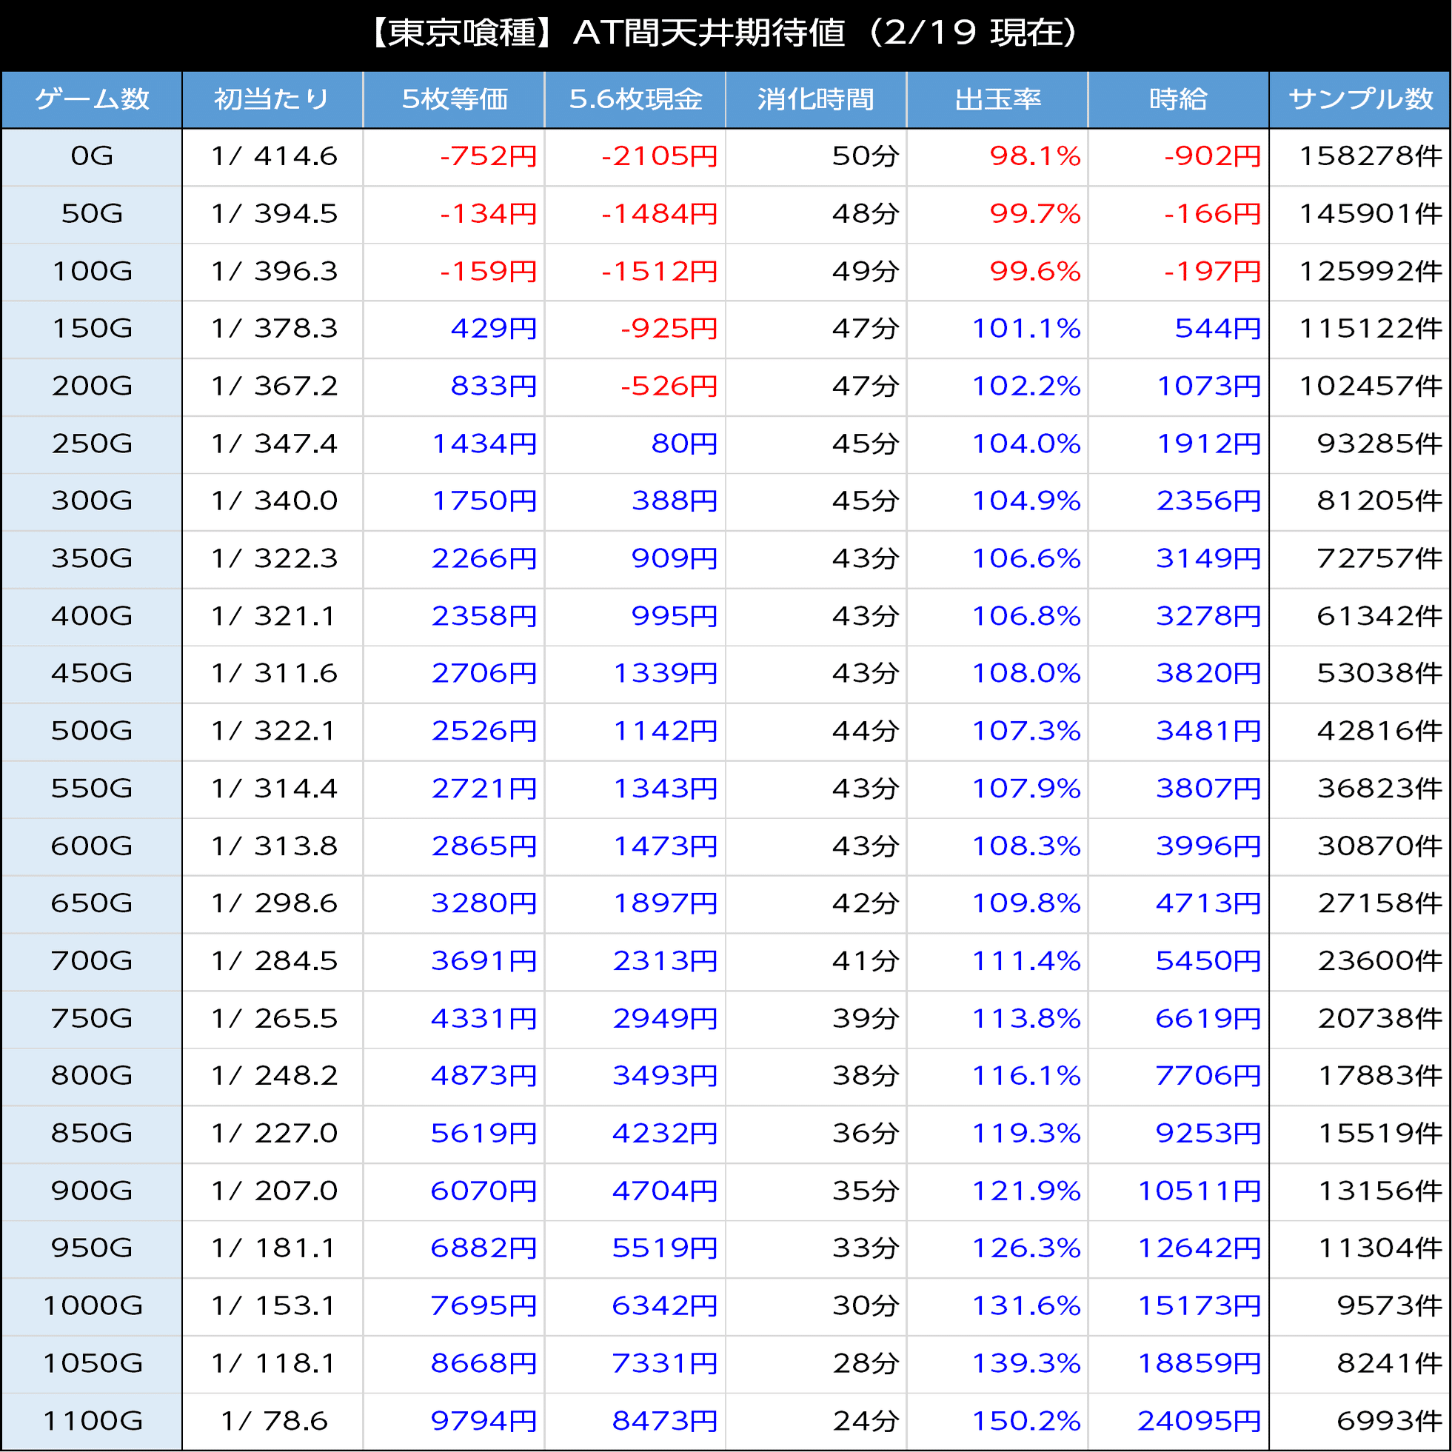This screenshot has width=1452, height=1452.
Task: Select the 250G row label
Action: coord(92,444)
